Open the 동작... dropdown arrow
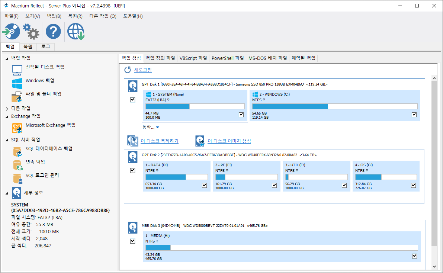This screenshot has height=273, width=443. click(x=158, y=128)
